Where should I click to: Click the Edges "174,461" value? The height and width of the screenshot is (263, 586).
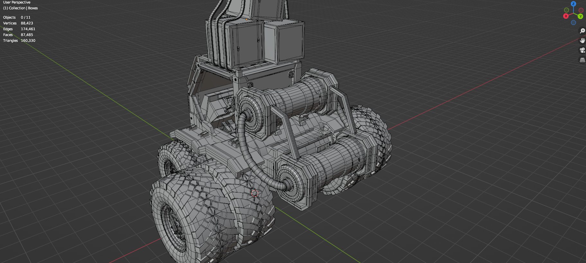coord(28,29)
